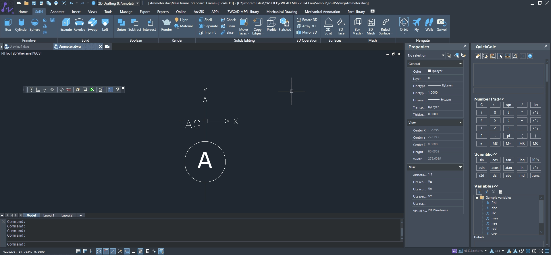The width and height of the screenshot is (551, 255).
Task: Click the Shell solids editing button
Action: point(205,20)
